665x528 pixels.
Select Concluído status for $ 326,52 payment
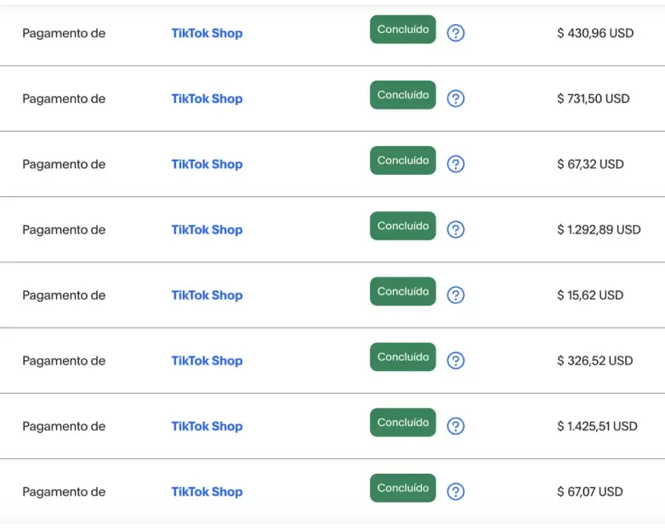[402, 357]
